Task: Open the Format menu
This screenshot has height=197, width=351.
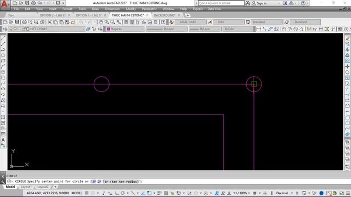Action: (67, 9)
